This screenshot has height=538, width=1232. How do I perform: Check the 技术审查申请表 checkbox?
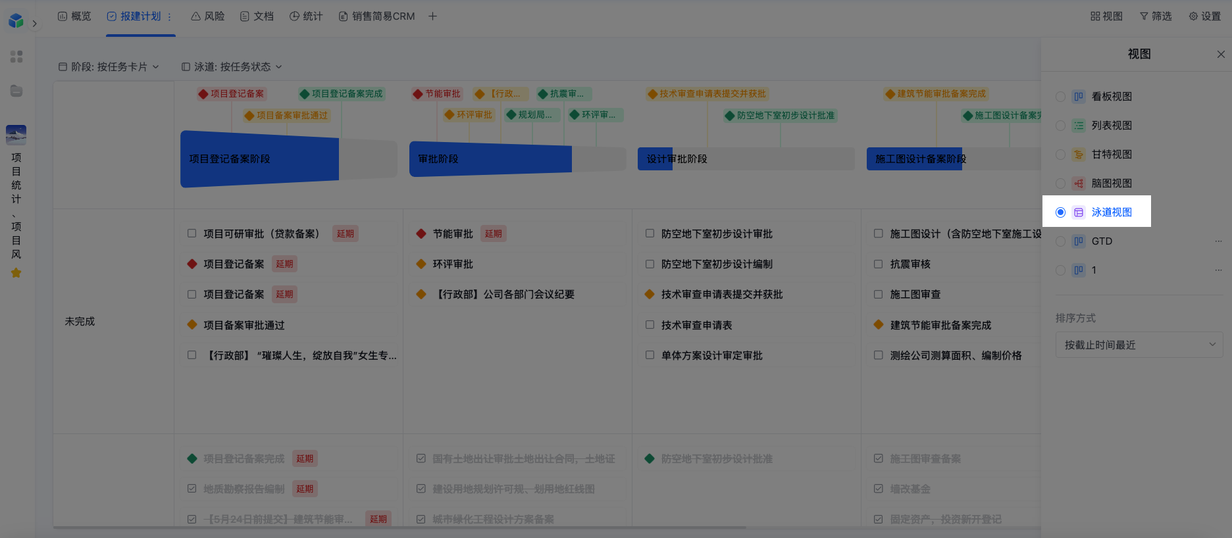tap(650, 325)
